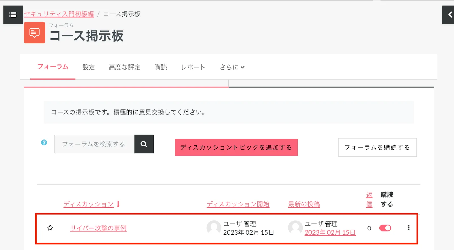Click the forum search help icon

(44, 143)
